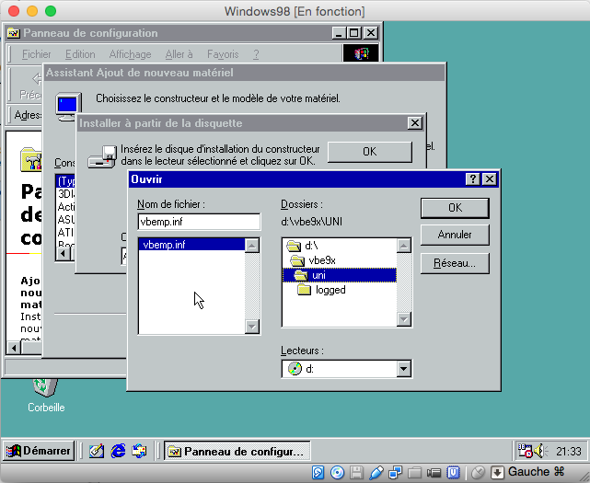Image resolution: width=590 pixels, height=483 pixels.
Task: Click the VirtualBox mouse integration status icon
Action: pyautogui.click(x=478, y=472)
